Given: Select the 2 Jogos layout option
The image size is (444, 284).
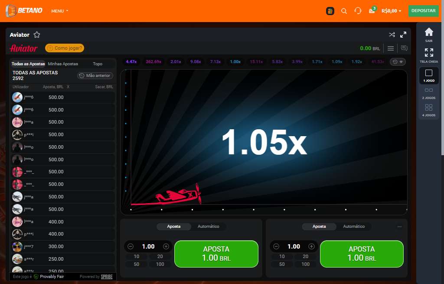Looking at the screenshot, I should point(429,93).
